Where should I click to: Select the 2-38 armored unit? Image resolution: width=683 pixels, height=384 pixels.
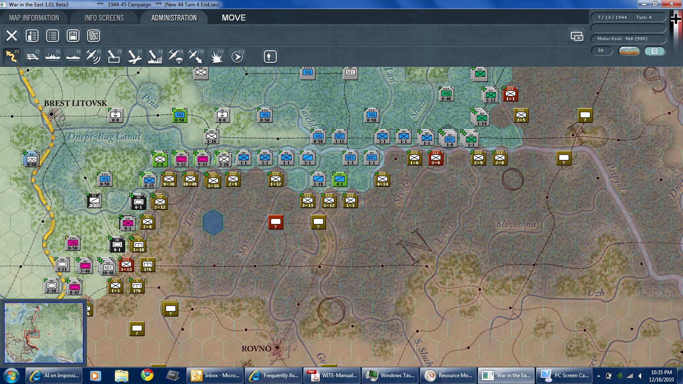pyautogui.click(x=51, y=286)
